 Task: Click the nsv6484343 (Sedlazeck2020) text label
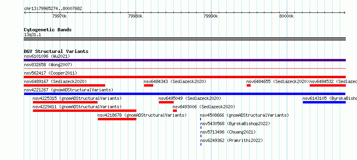[175, 81]
